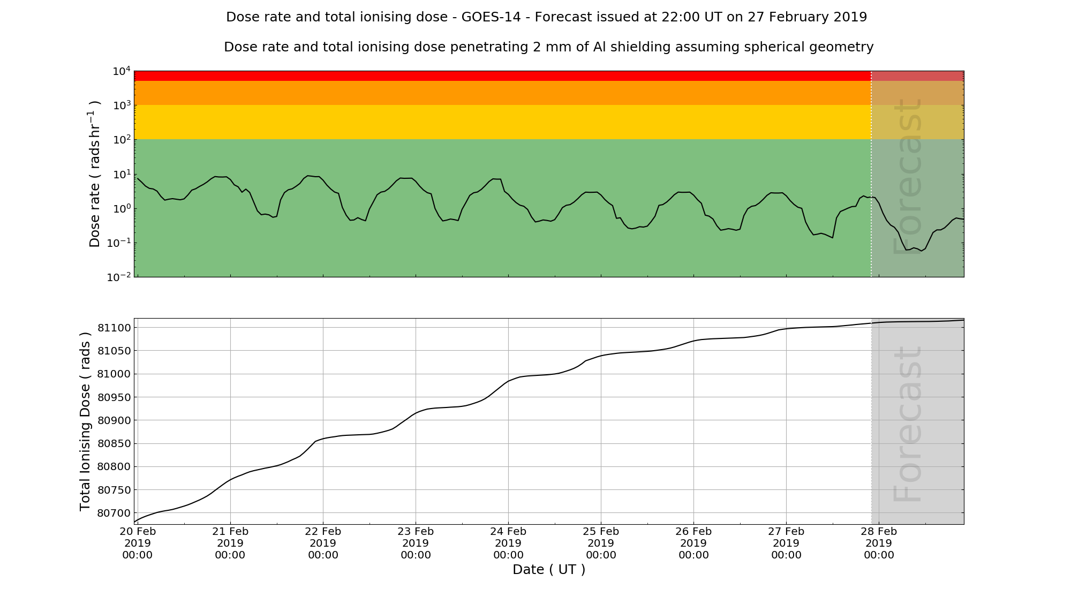Click the 21 Feb 2019 date label
This screenshot has width=1071, height=589.
tap(230, 543)
